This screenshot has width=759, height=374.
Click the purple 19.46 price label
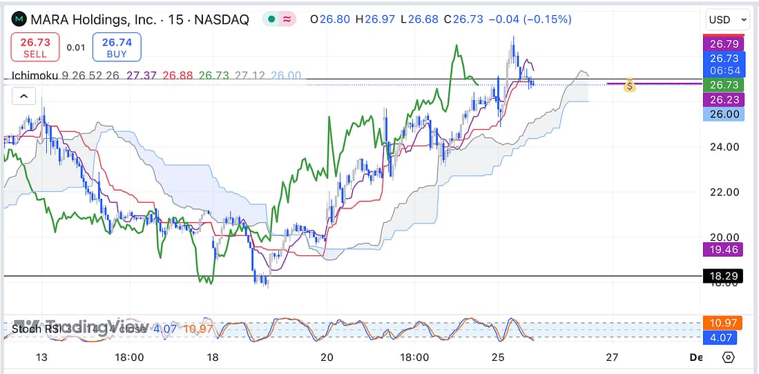(x=723, y=250)
